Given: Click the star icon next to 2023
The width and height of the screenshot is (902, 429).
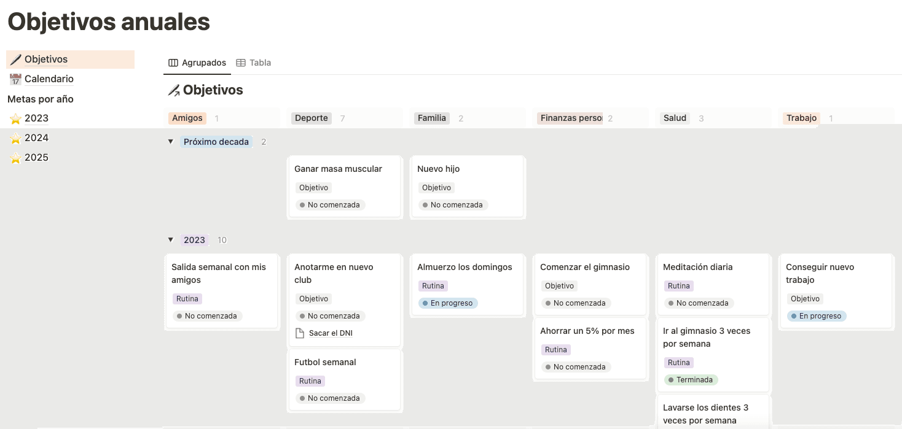Looking at the screenshot, I should point(15,118).
